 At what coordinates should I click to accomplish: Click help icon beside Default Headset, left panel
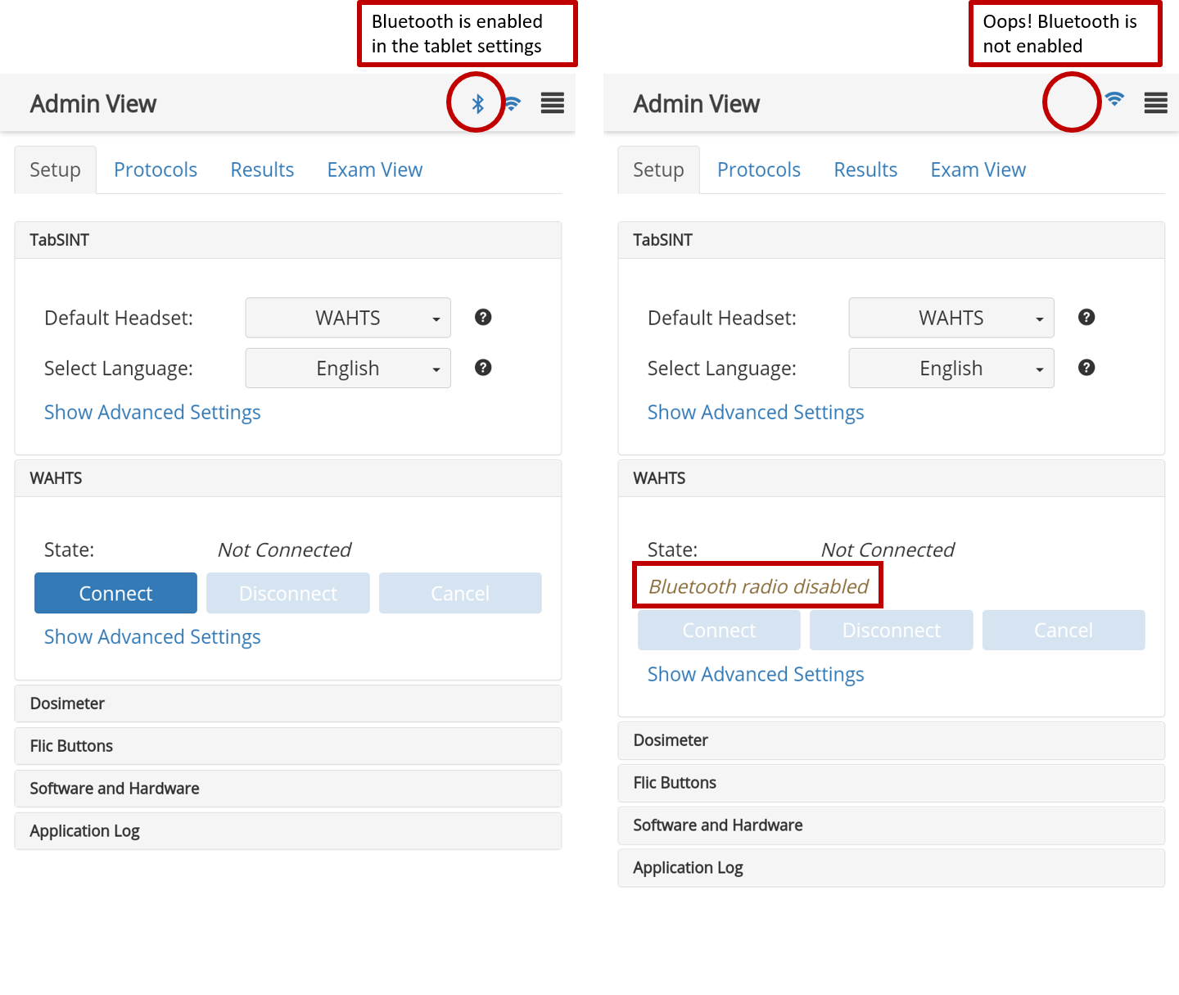(x=483, y=317)
